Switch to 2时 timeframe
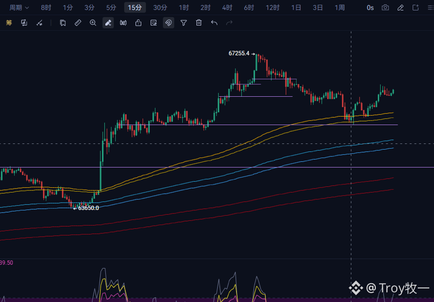Viewport: 434px width, 302px height. point(205,7)
